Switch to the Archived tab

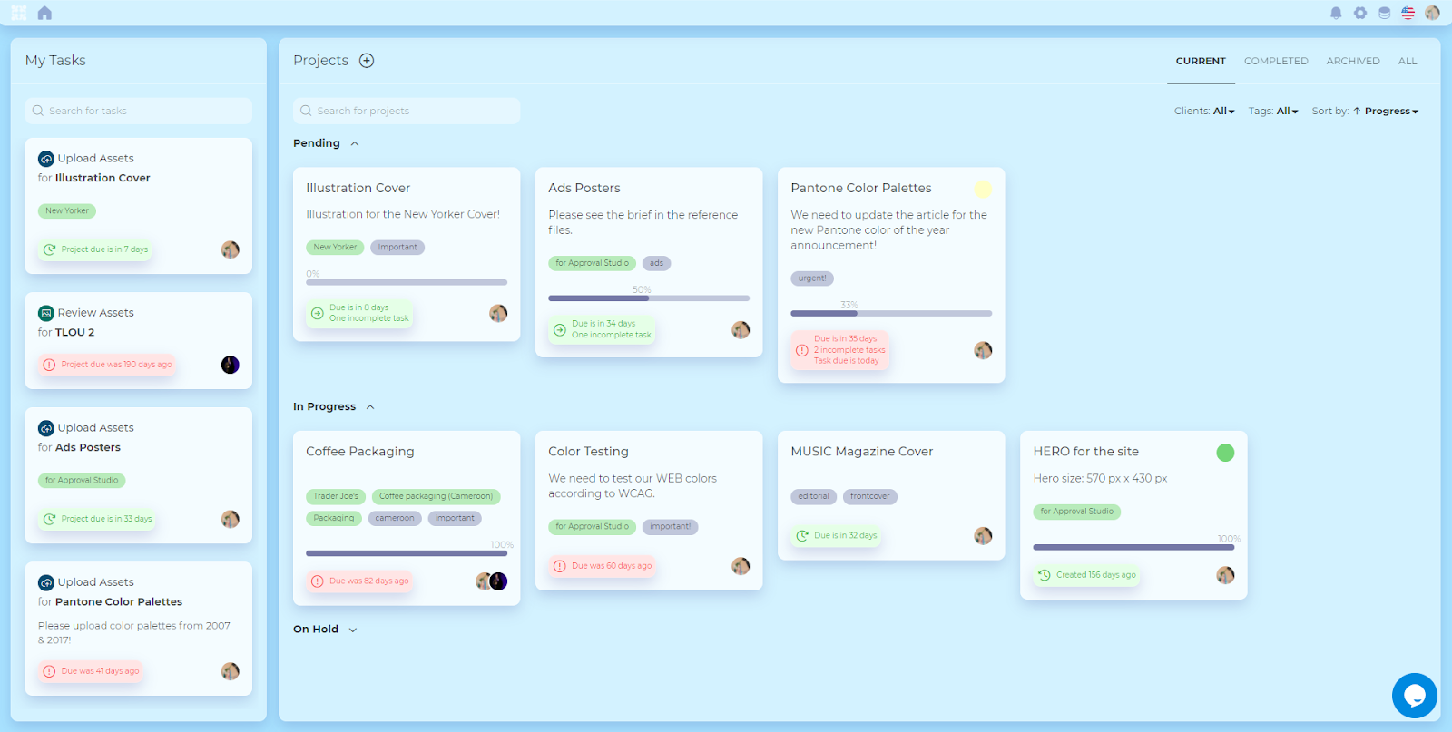(x=1352, y=61)
